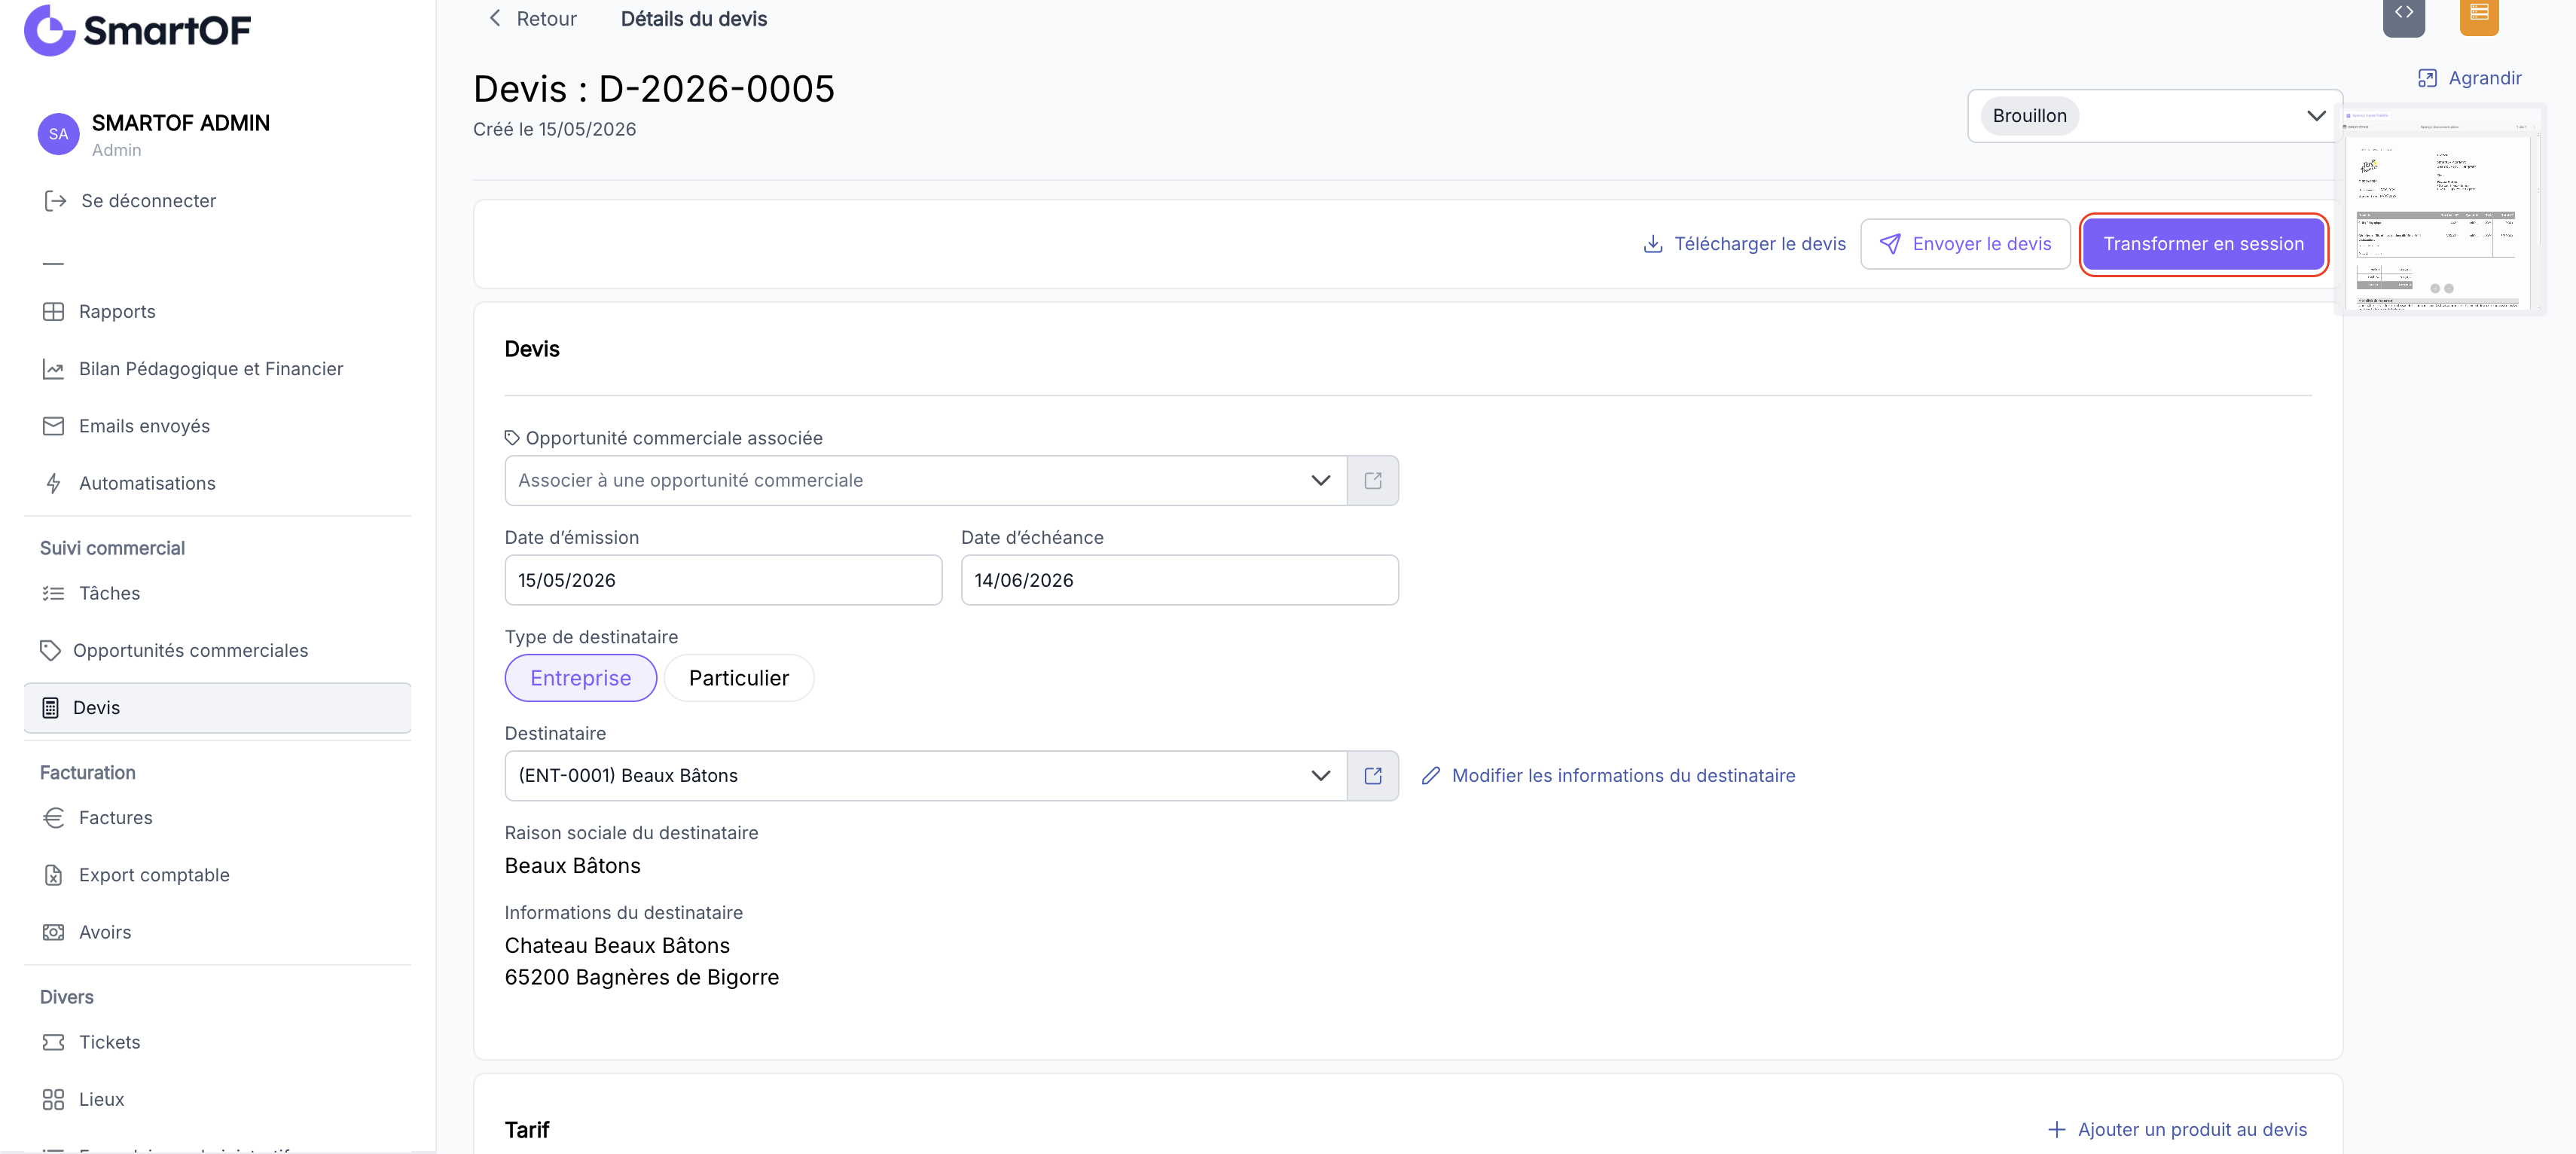This screenshot has width=2576, height=1154.
Task: Click the logout arrow icon
Action: tap(55, 201)
